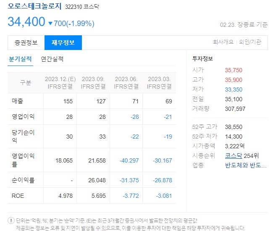Open the 반도체와 반도... sector link
273x231 pixels.
click(246, 165)
